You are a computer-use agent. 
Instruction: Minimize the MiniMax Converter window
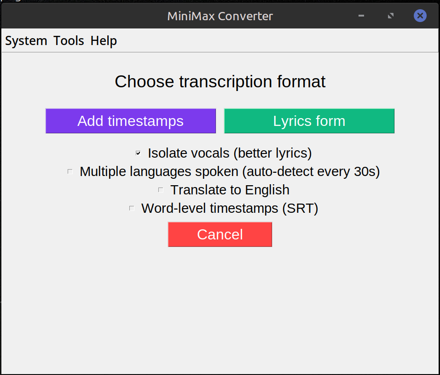click(361, 16)
